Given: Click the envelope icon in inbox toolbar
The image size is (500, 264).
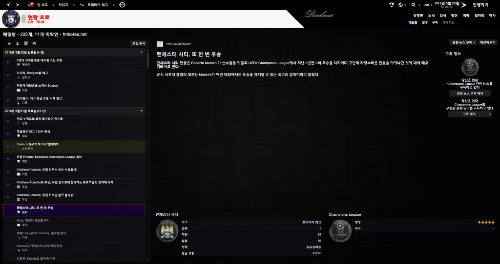Looking at the screenshot, I should point(34,43).
